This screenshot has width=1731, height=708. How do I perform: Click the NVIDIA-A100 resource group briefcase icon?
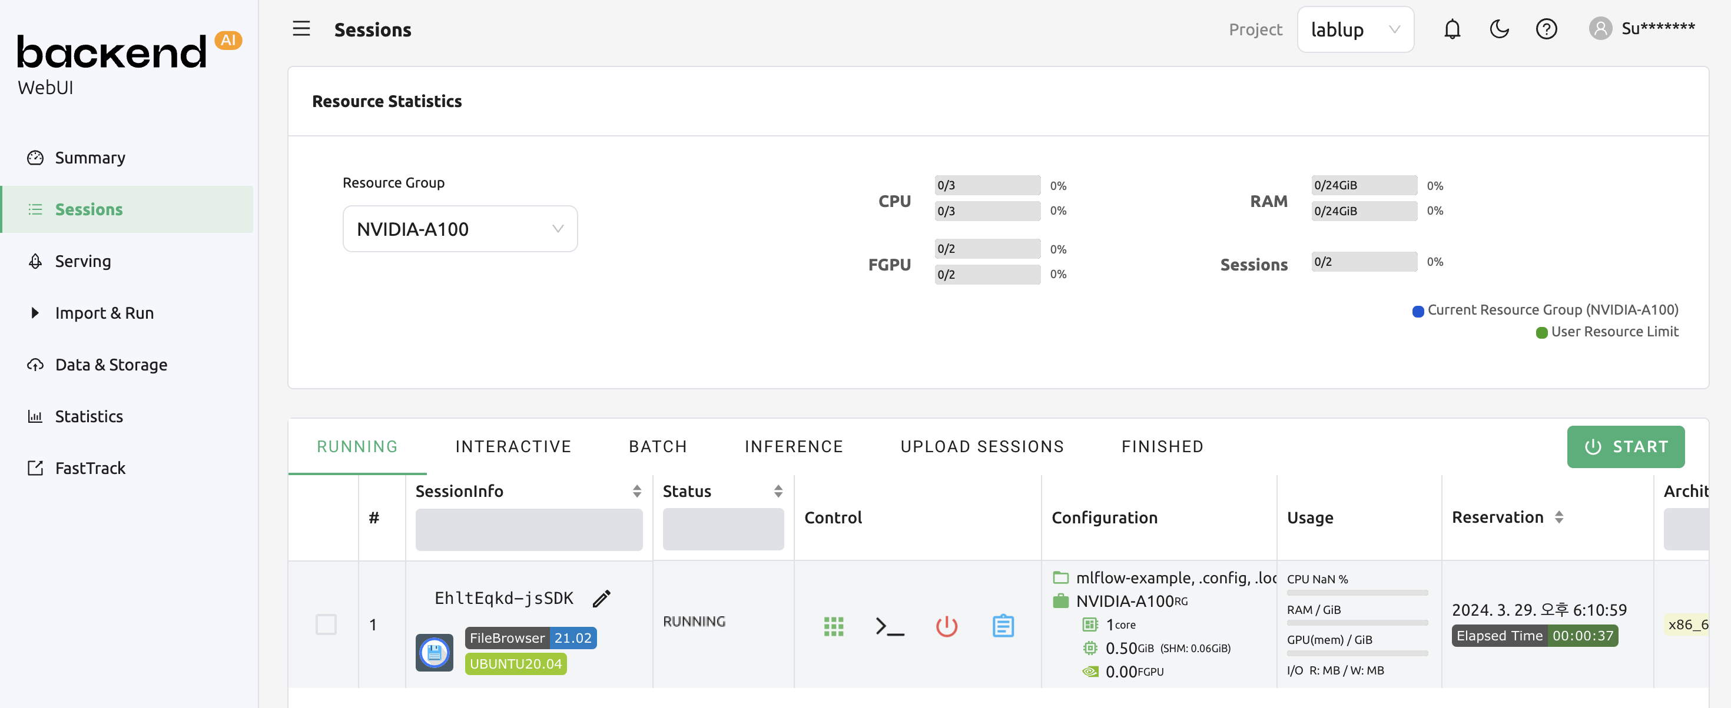coord(1060,600)
